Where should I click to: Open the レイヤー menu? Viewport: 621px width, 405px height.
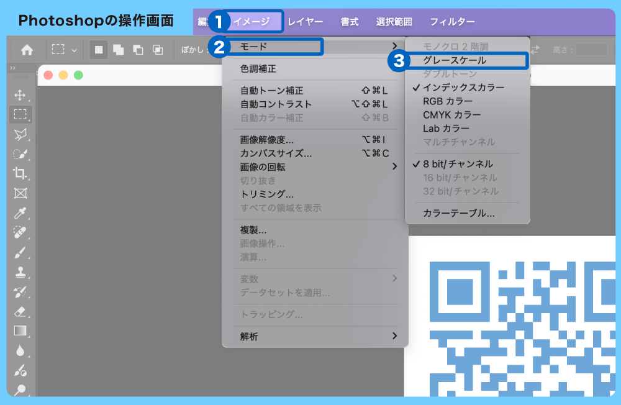coord(305,22)
